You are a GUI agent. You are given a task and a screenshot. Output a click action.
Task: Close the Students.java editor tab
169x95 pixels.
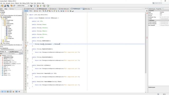click(x=82, y=9)
